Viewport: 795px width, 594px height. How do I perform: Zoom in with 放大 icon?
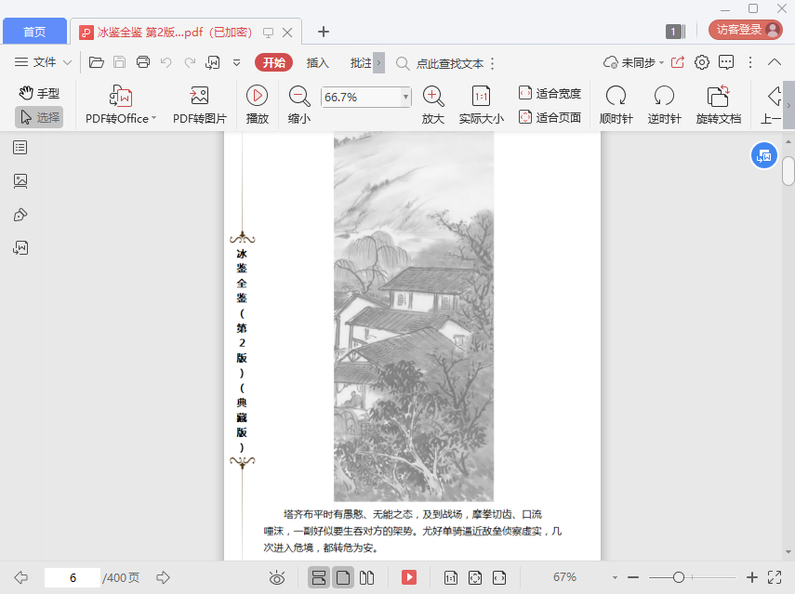tap(433, 105)
